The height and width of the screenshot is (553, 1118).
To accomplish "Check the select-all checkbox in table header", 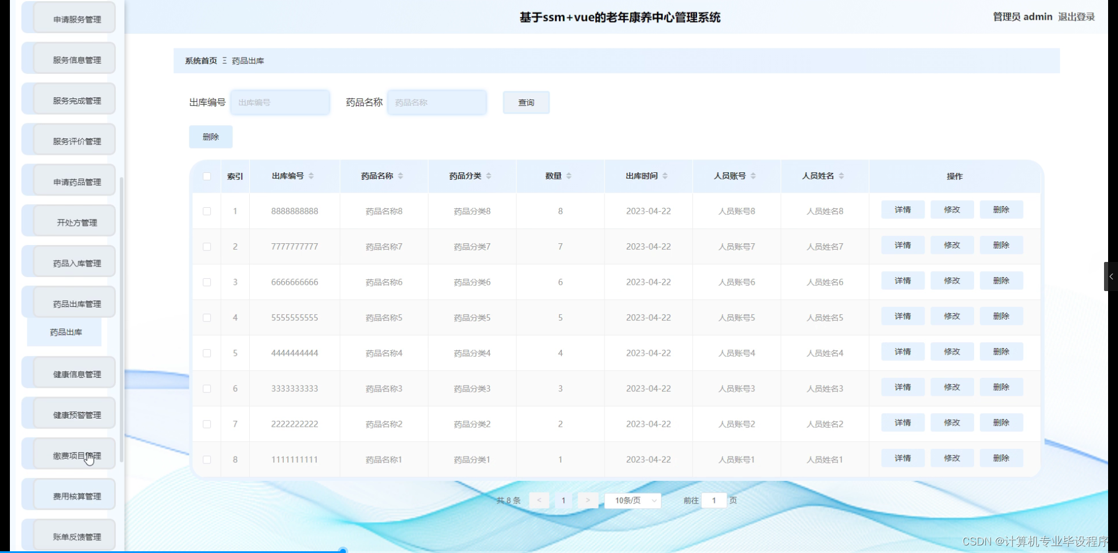I will pos(207,176).
